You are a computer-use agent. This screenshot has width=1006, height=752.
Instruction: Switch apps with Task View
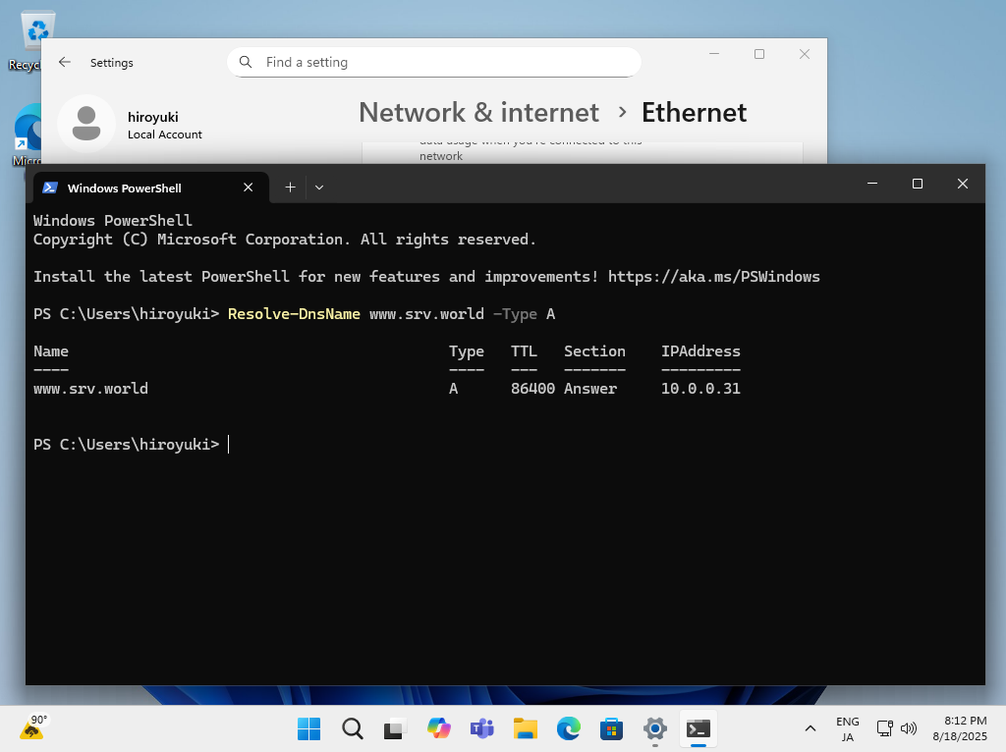pyautogui.click(x=394, y=728)
